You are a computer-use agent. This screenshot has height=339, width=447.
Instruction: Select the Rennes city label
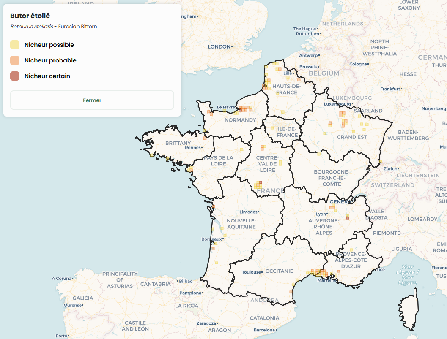coord(192,147)
